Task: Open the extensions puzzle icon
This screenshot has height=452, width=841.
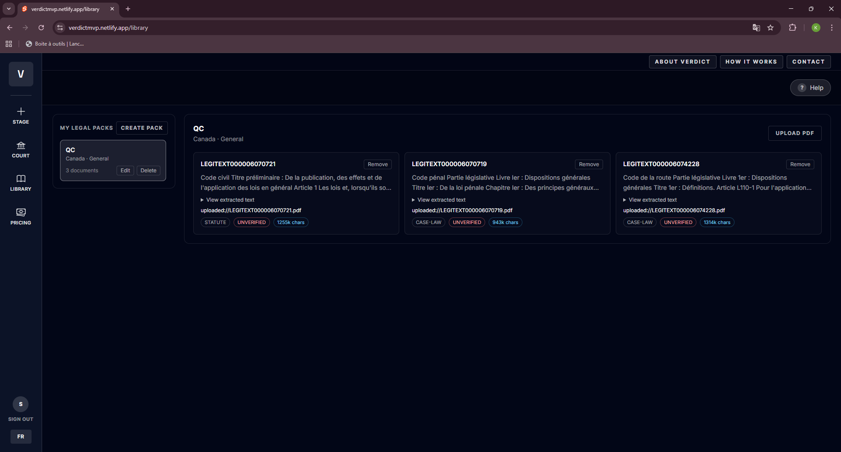Action: (x=792, y=28)
